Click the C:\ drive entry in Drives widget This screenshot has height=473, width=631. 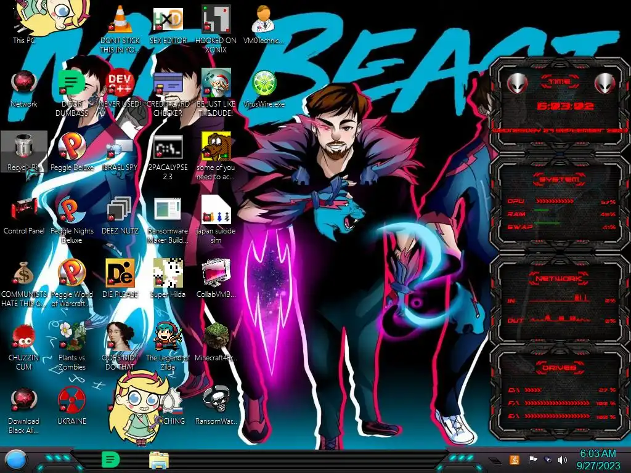561,390
